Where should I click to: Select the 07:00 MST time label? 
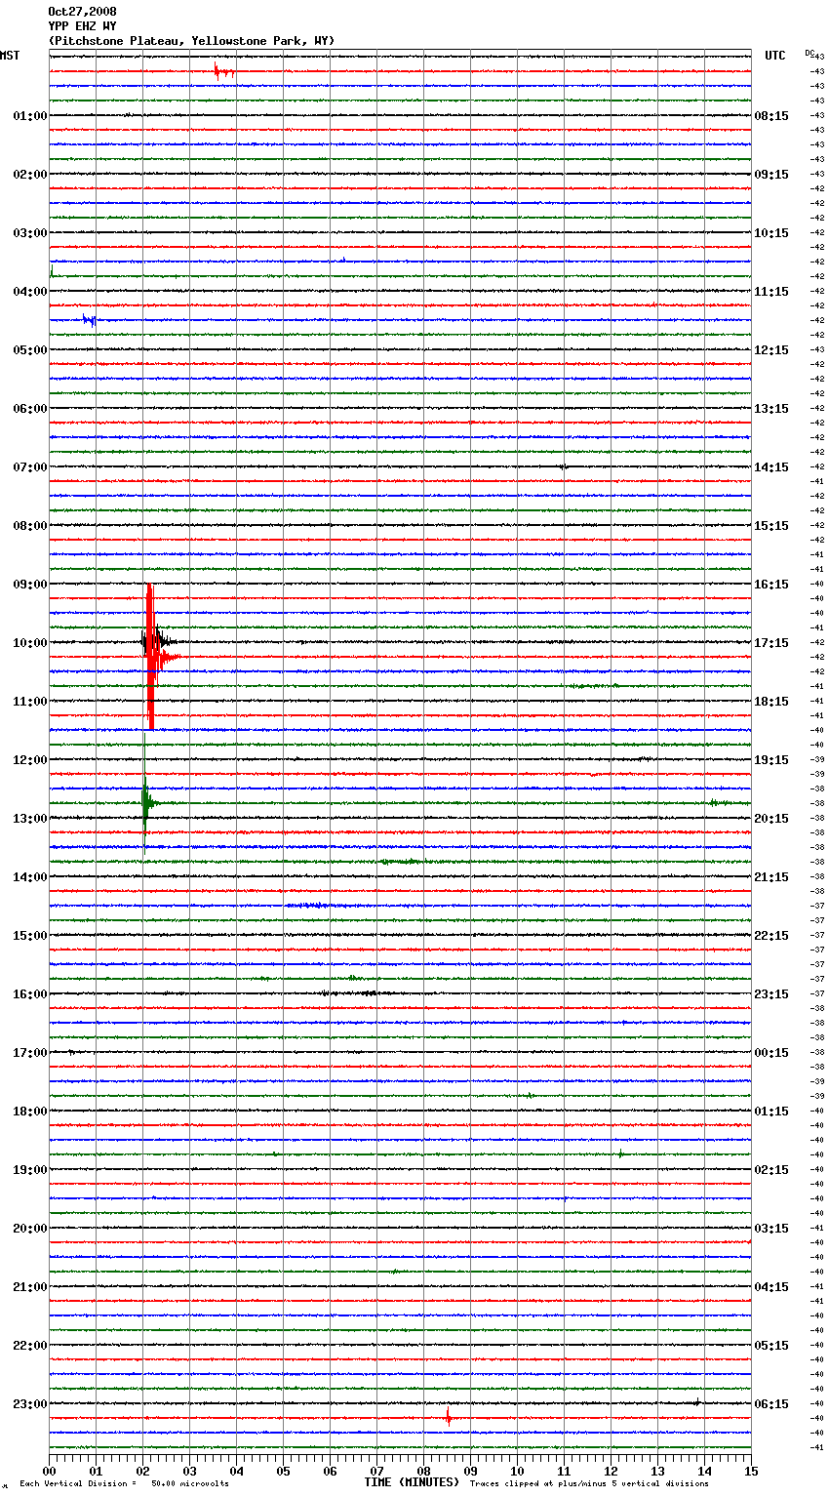point(30,467)
